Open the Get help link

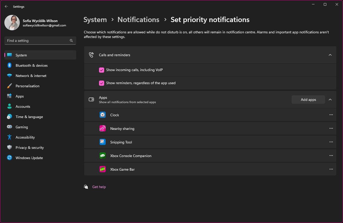point(99,187)
